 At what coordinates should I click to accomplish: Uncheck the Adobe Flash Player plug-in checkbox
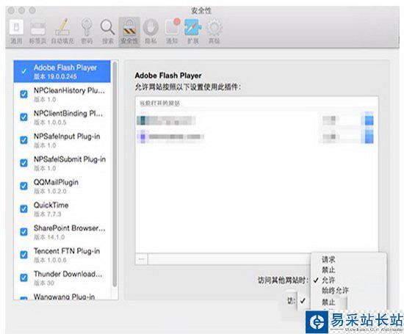pyautogui.click(x=24, y=72)
